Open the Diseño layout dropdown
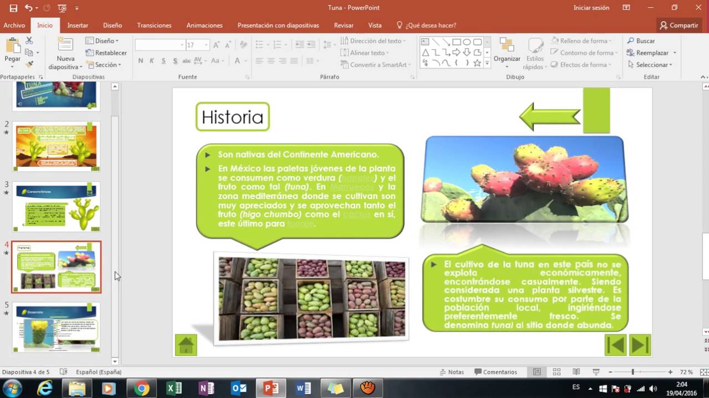This screenshot has height=398, width=709. 102,41
